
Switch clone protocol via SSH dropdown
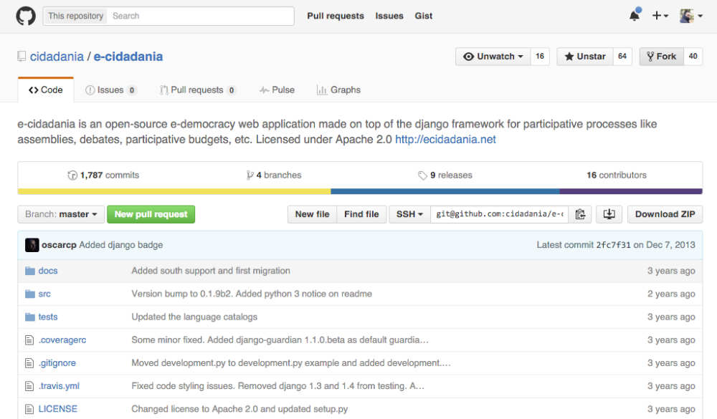[x=409, y=214]
